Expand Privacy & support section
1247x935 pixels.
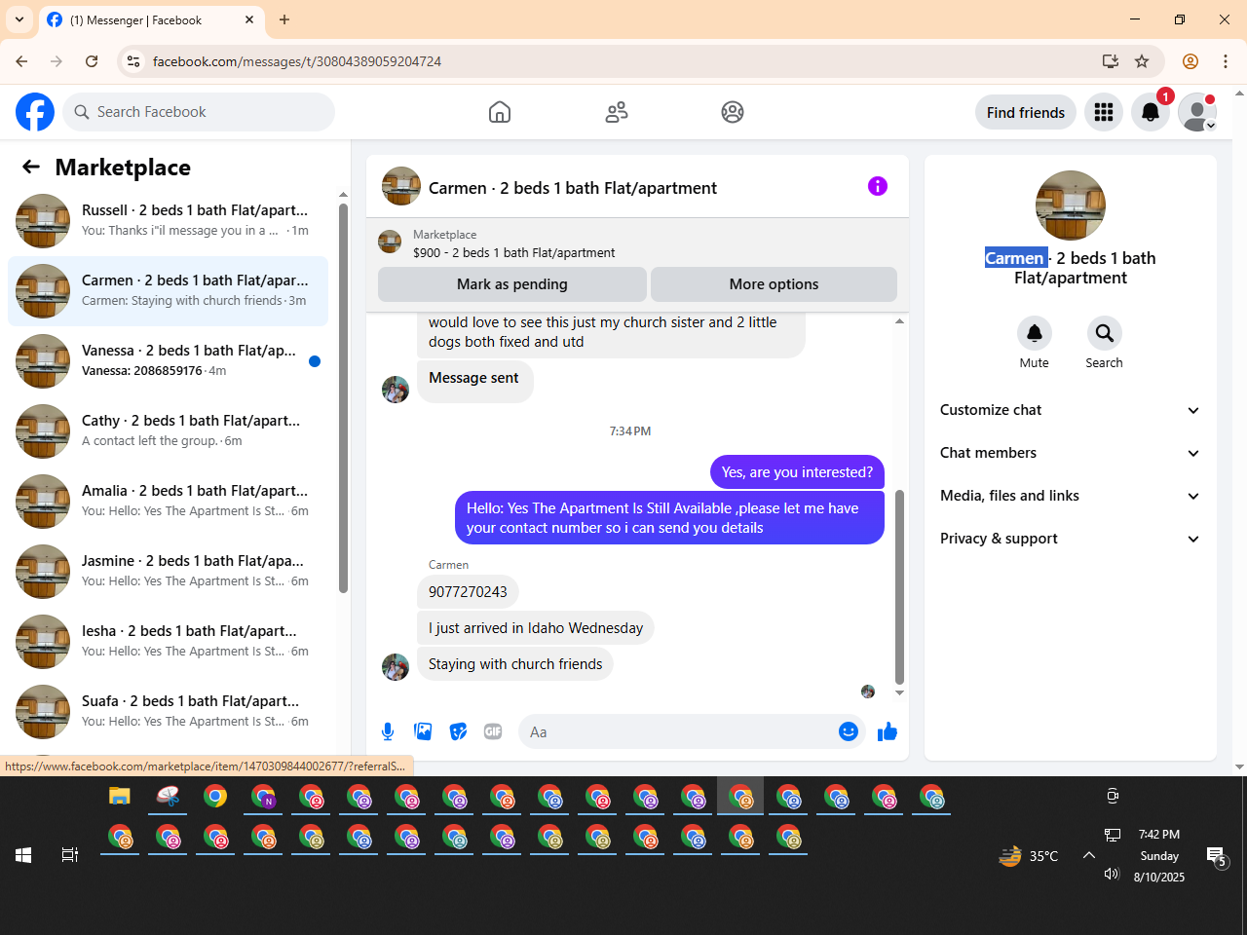tap(1070, 539)
